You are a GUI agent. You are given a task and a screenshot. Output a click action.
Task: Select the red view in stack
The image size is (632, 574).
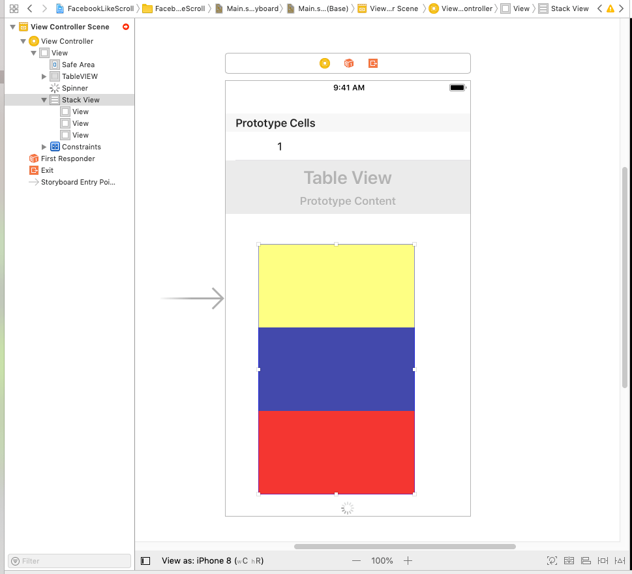[337, 452]
